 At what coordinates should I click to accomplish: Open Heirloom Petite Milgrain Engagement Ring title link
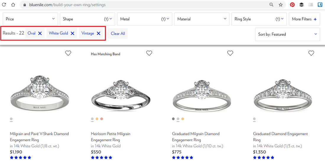point(111,137)
